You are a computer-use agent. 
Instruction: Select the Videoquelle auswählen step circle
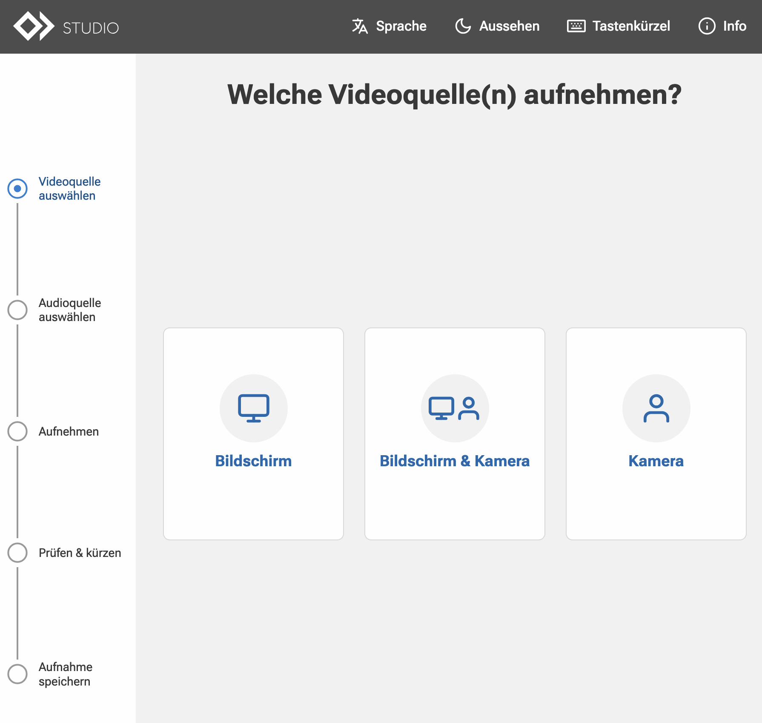[17, 189]
